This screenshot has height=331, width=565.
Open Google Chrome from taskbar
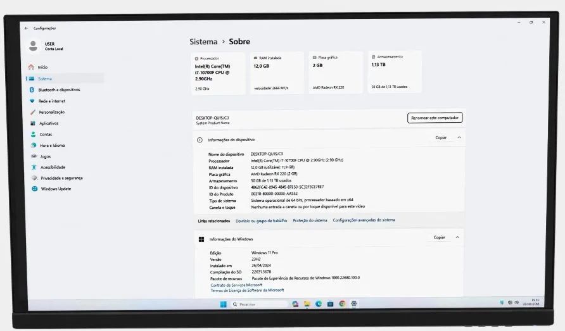pos(342,304)
